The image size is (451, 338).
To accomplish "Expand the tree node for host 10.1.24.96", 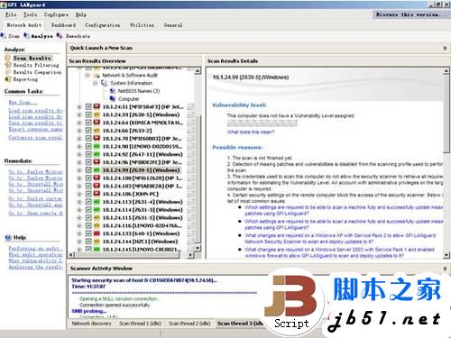I will pyautogui.click(x=79, y=162).
